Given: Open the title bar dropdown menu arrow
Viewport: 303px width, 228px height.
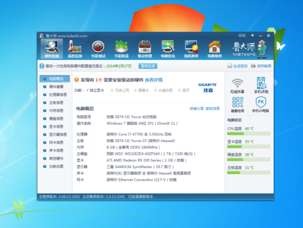Looking at the screenshot, I should tap(252, 36).
